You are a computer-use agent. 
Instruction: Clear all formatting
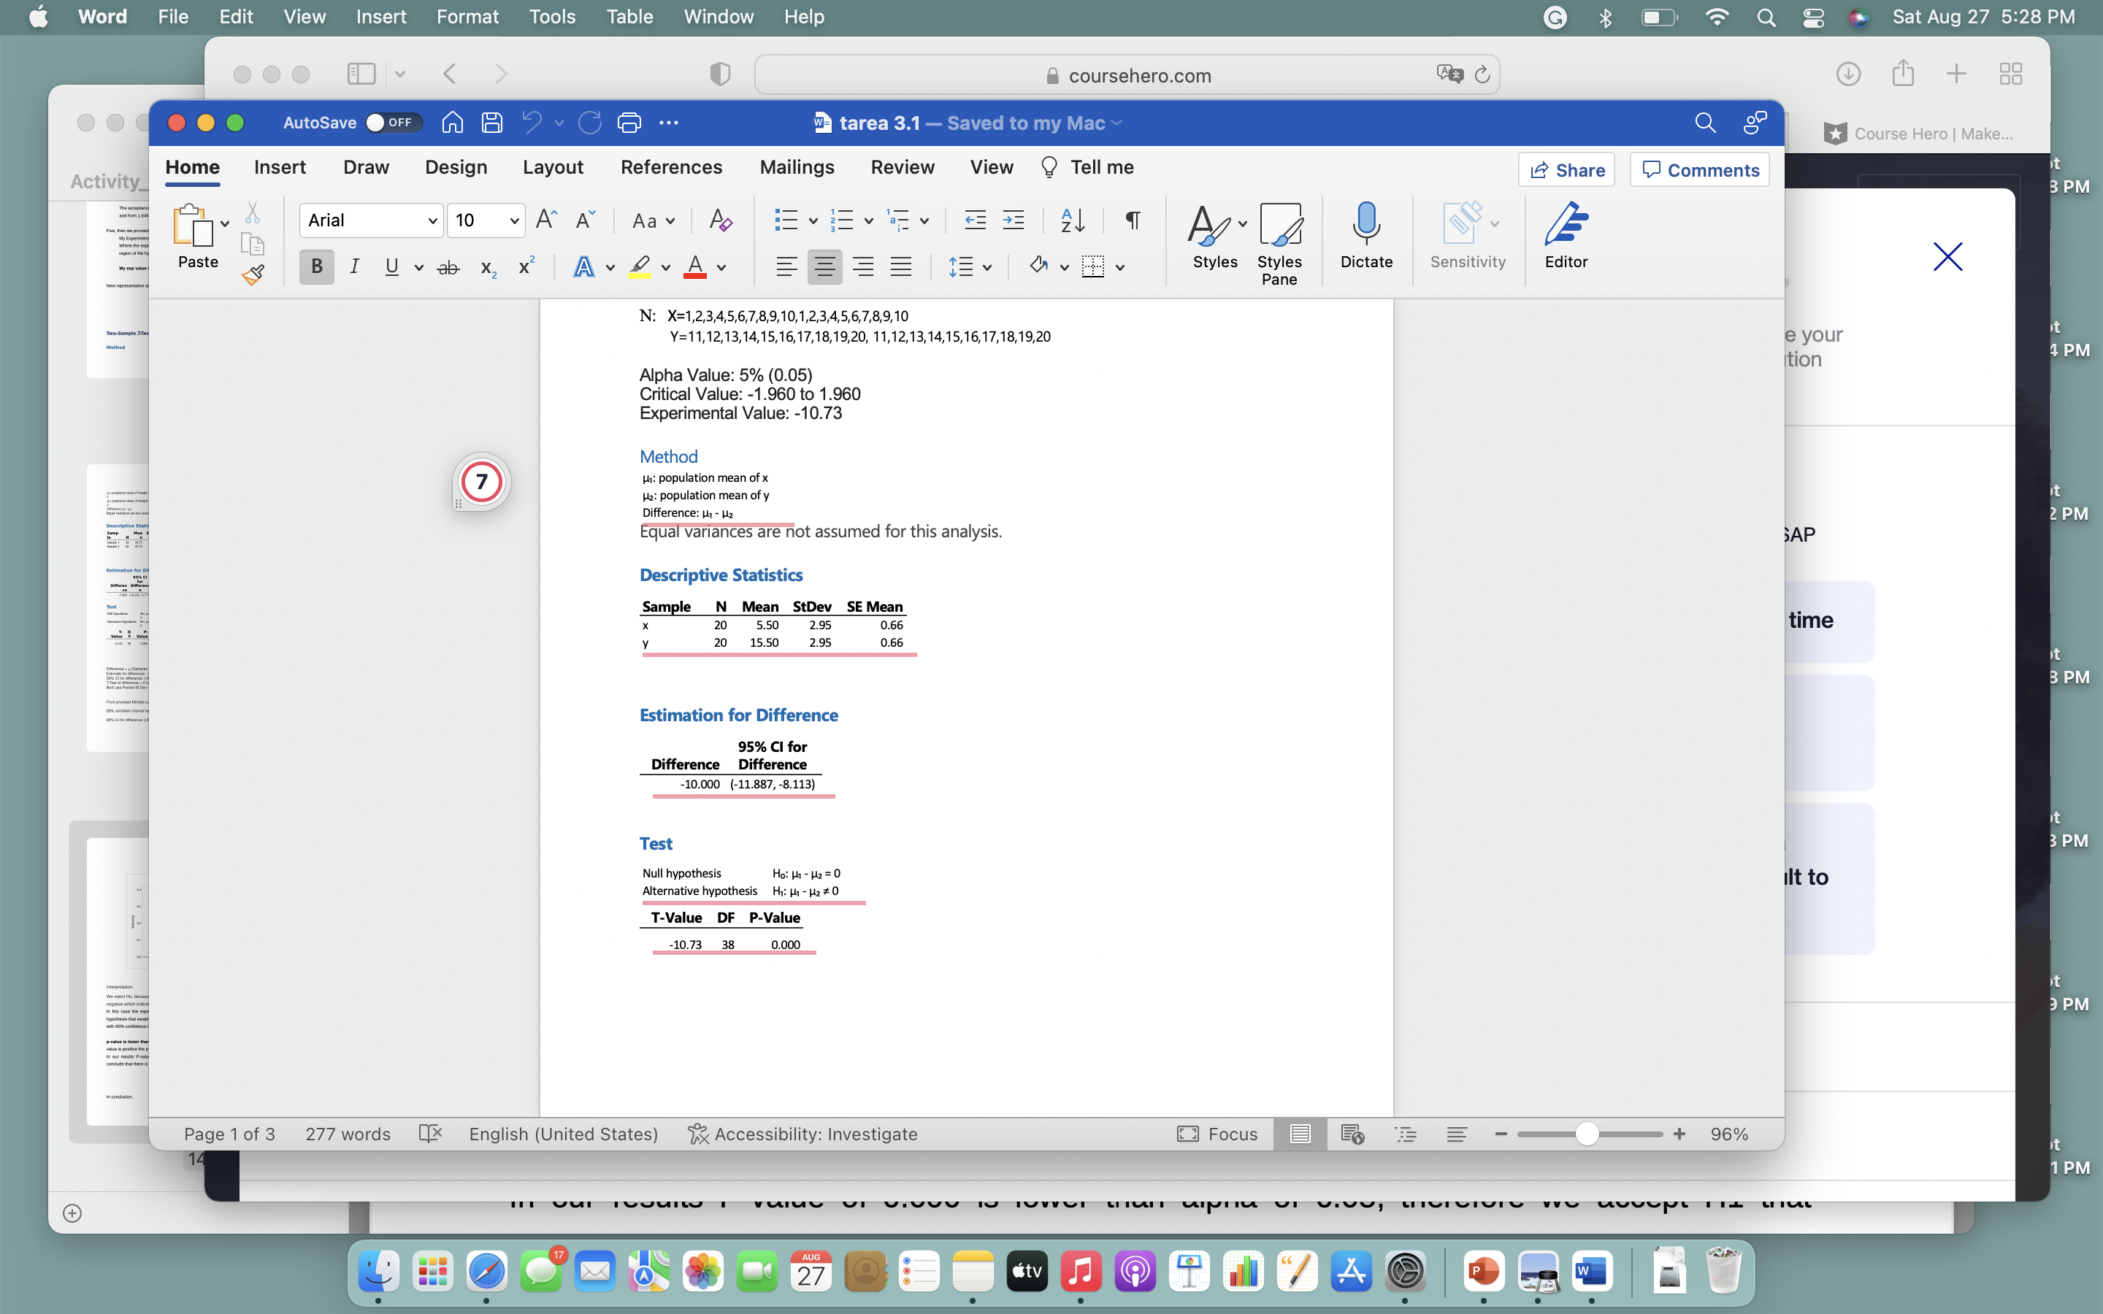(721, 220)
